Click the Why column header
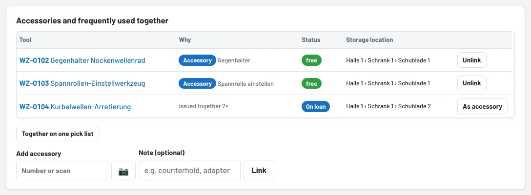The width and height of the screenshot is (531, 195). point(185,39)
